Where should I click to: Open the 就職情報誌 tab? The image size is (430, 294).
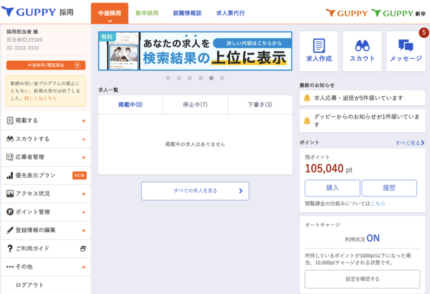pyautogui.click(x=187, y=13)
